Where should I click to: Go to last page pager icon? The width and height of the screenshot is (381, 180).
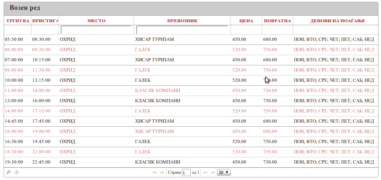click(213, 172)
